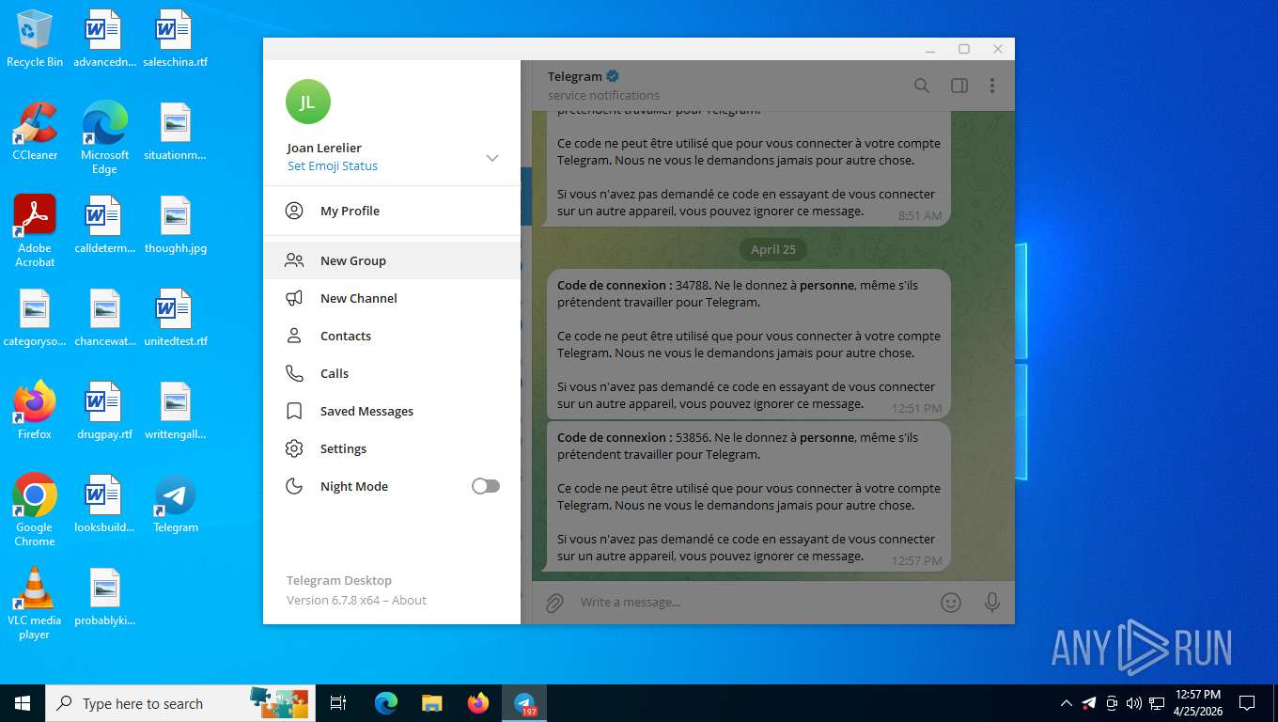The width and height of the screenshot is (1278, 722).
Task: Open the chat three-dots options menu
Action: point(992,86)
